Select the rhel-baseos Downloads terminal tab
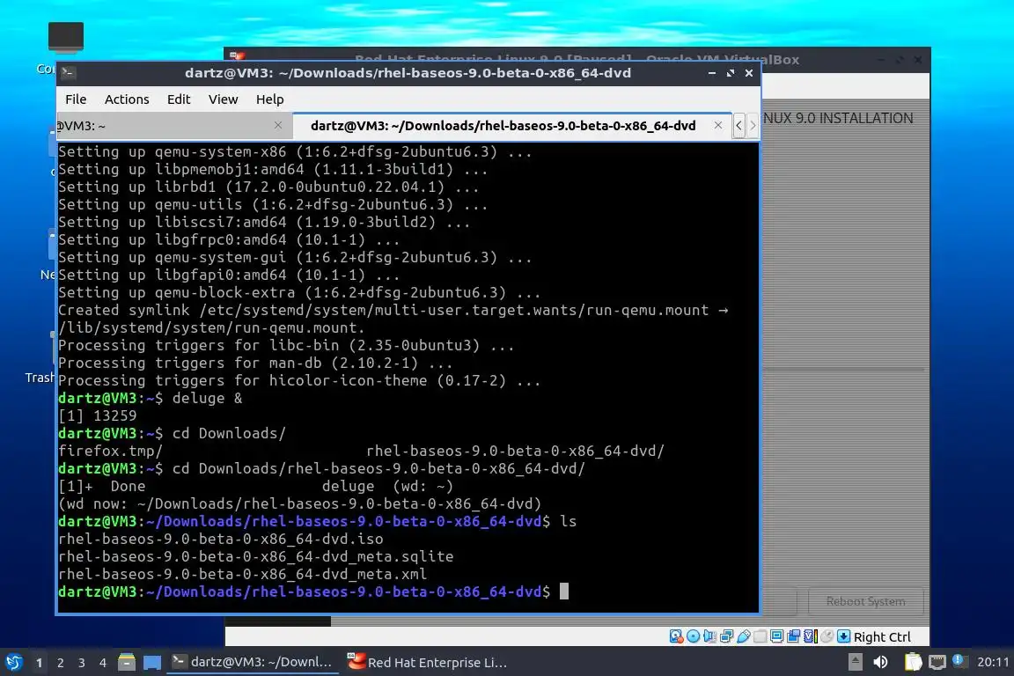The image size is (1014, 676). [511, 126]
